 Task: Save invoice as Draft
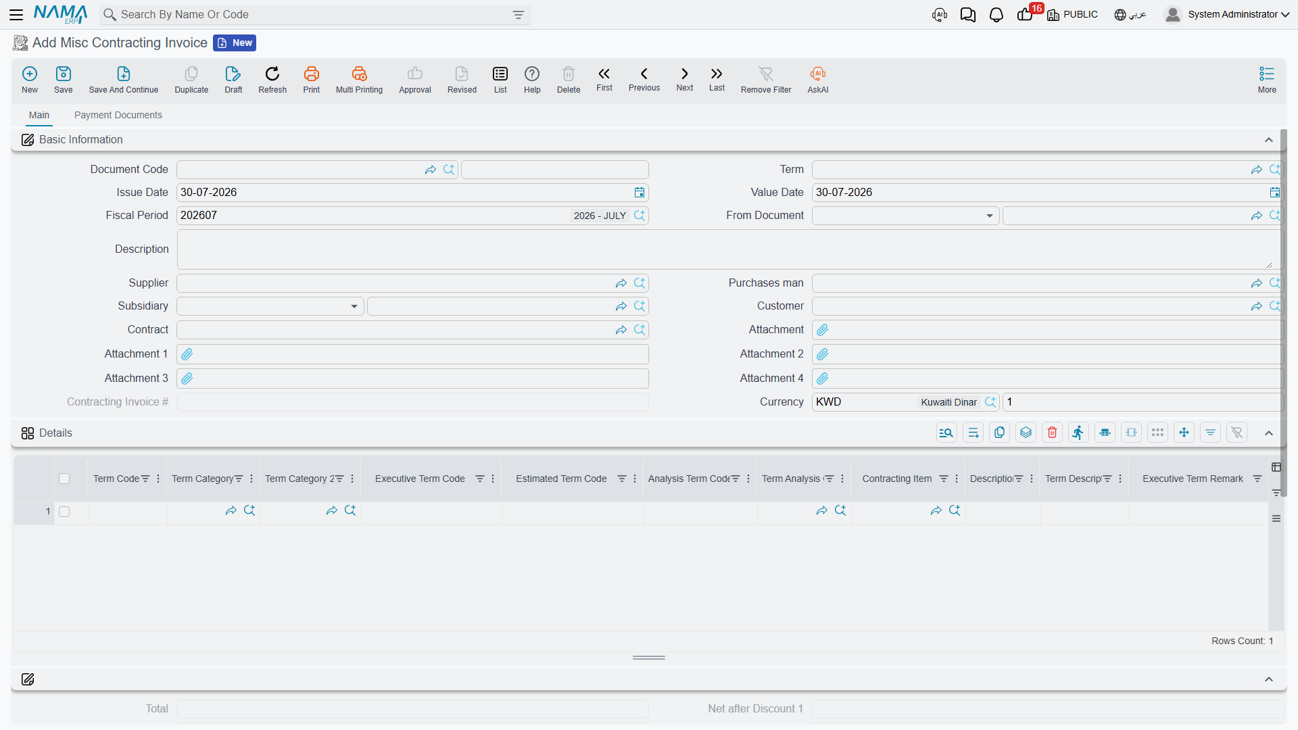click(233, 80)
